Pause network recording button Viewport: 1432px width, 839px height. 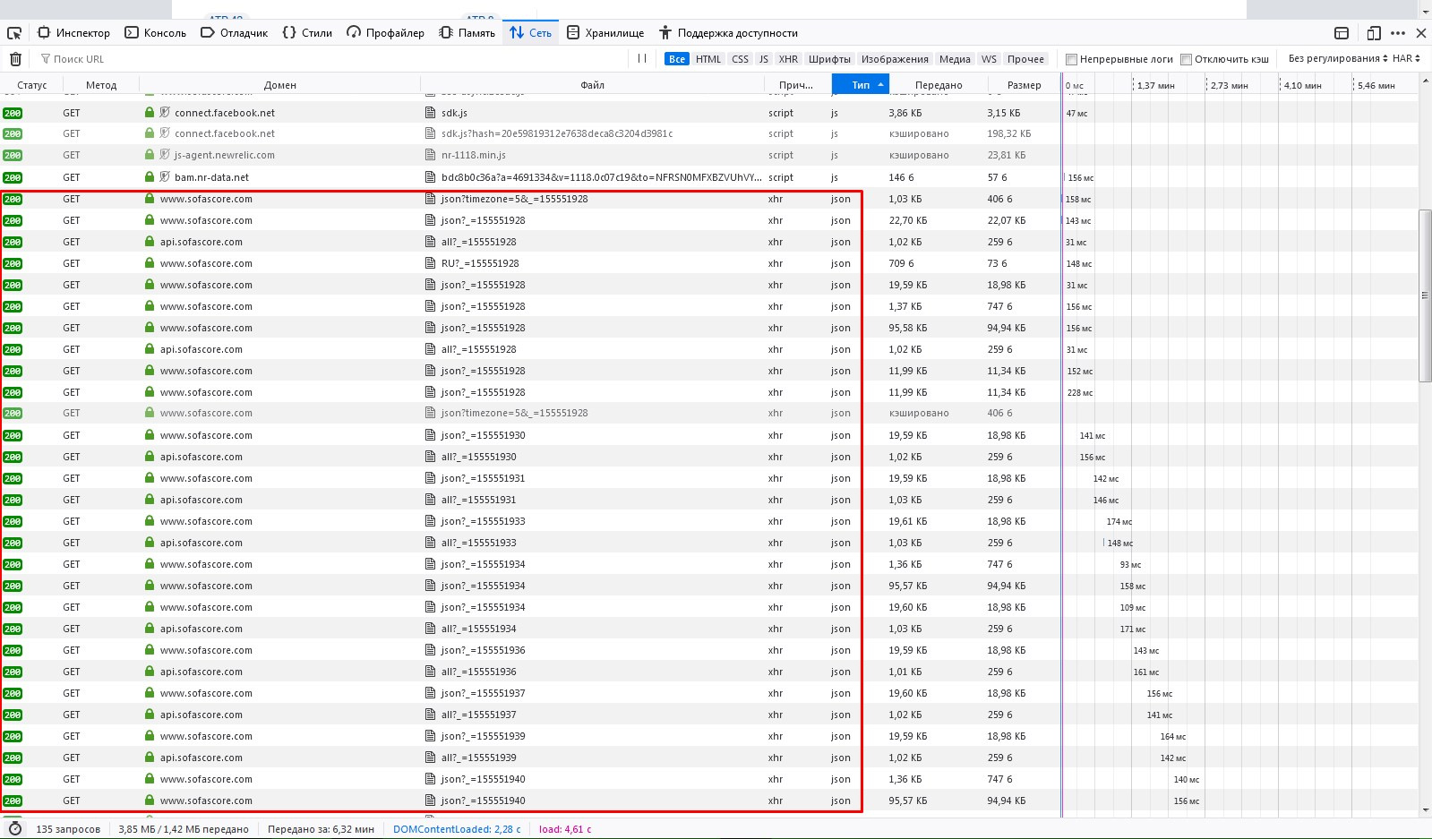coord(642,58)
